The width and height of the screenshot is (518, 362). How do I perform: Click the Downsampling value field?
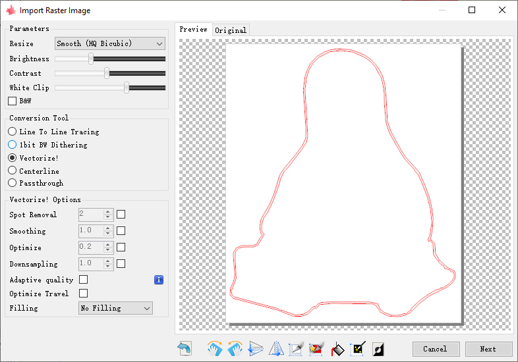click(x=91, y=264)
